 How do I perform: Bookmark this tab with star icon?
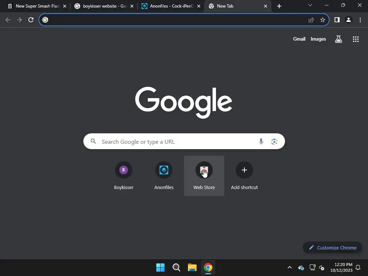tap(323, 20)
